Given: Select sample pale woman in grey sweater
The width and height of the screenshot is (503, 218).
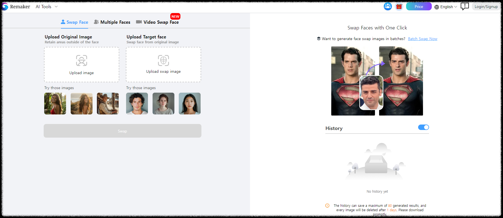Looking at the screenshot, I should pyautogui.click(x=163, y=104).
